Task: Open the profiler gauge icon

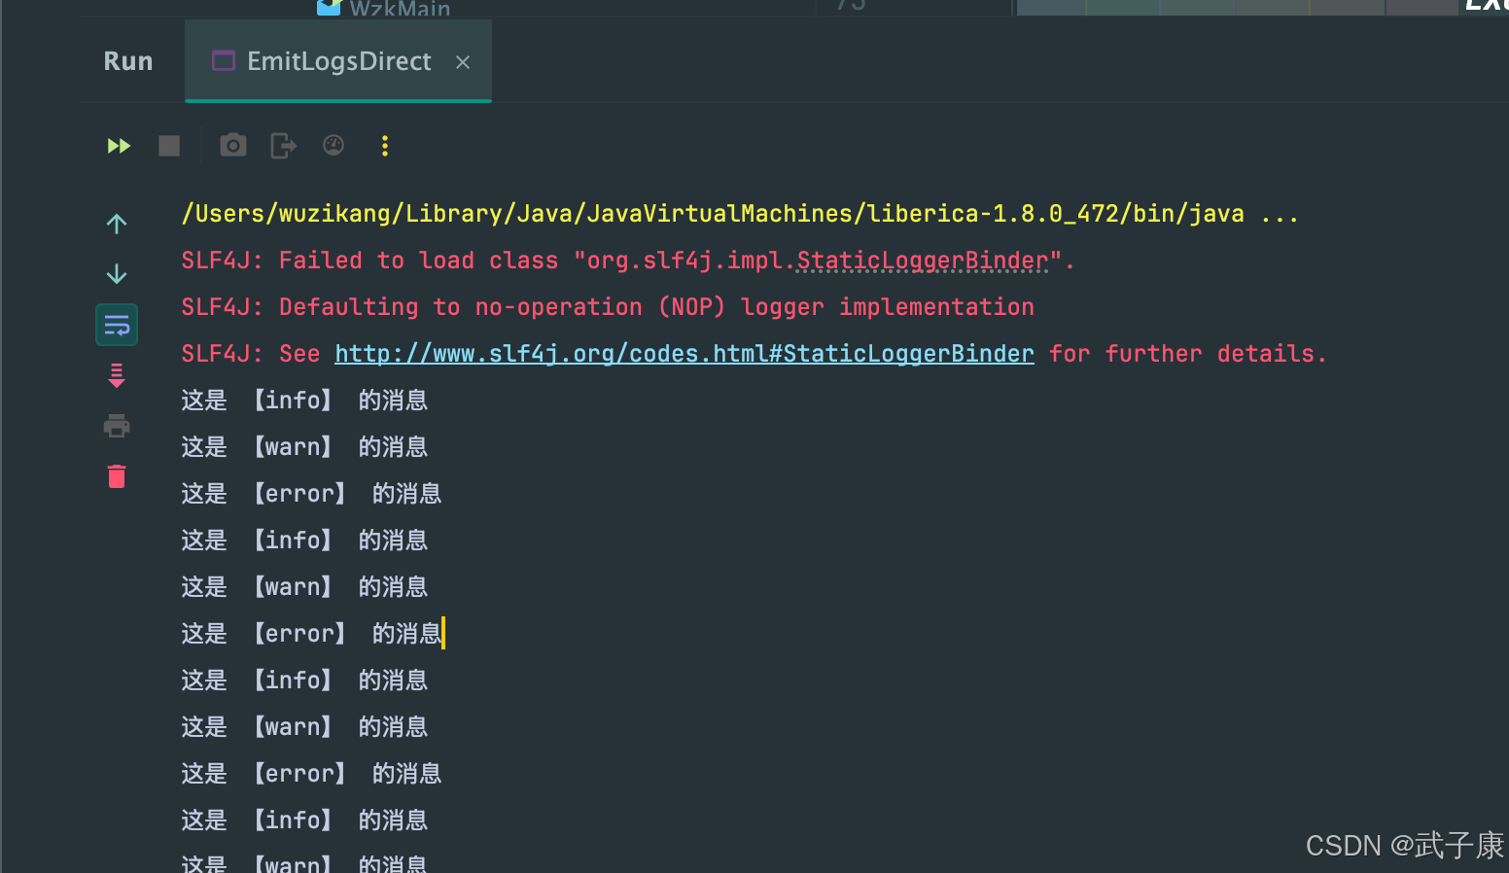Action: (333, 145)
